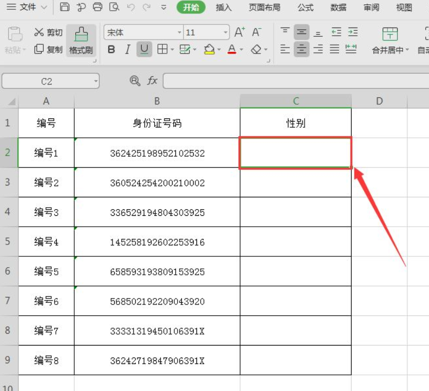Viewport: 429px width, 391px height.
Task: Expand the File menu dropdown arrow
Action: [44, 7]
